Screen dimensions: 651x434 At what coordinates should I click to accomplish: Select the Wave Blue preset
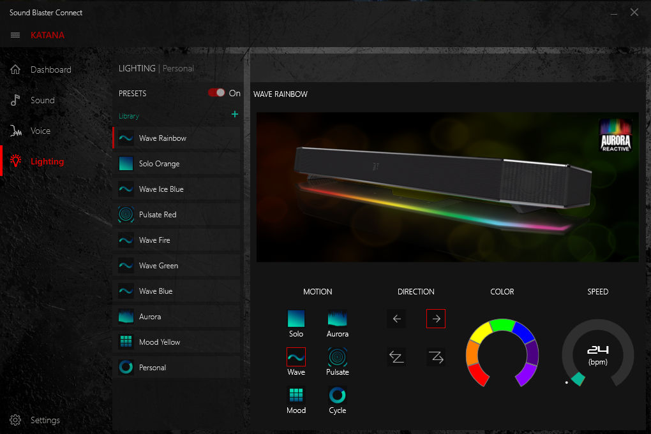pyautogui.click(x=177, y=291)
